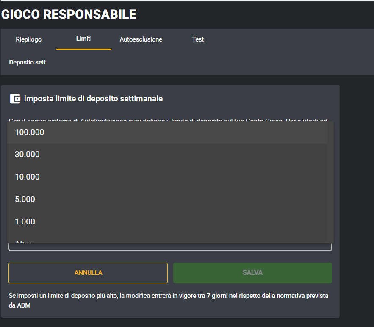This screenshot has height=327, width=374.
Task: Open the Riepilogo tab
Action: [x=29, y=39]
